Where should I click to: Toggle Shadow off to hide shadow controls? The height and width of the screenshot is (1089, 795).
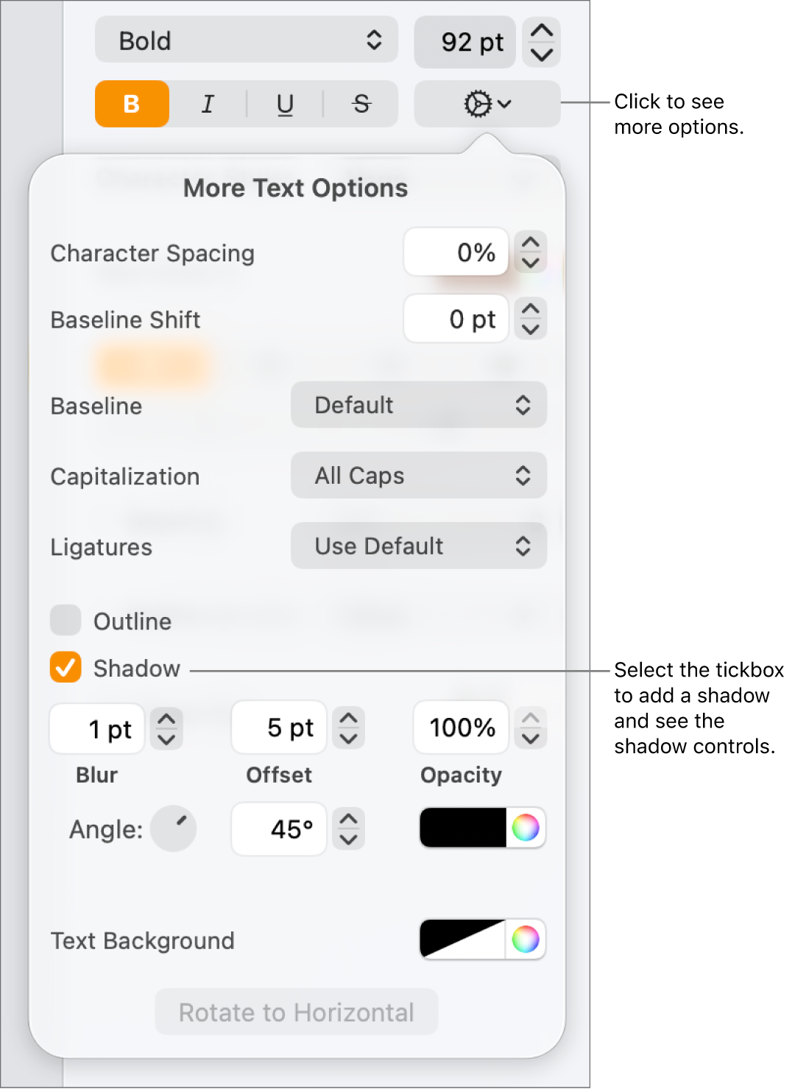(65, 669)
